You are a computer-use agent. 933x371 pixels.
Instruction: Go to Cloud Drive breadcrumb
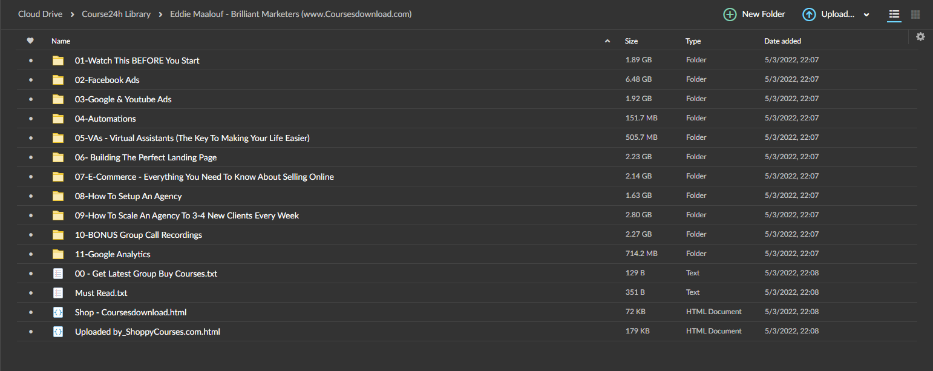(x=40, y=14)
